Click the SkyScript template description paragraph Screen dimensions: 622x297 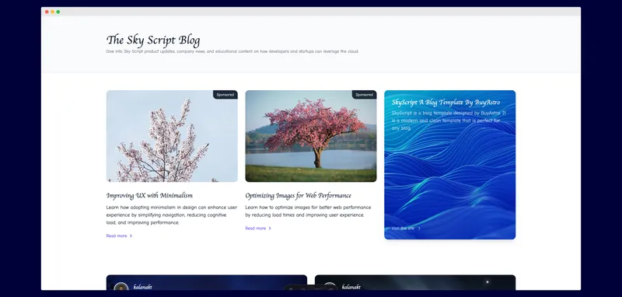click(449, 121)
